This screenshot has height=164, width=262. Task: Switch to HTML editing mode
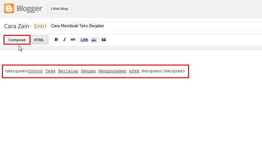(39, 40)
